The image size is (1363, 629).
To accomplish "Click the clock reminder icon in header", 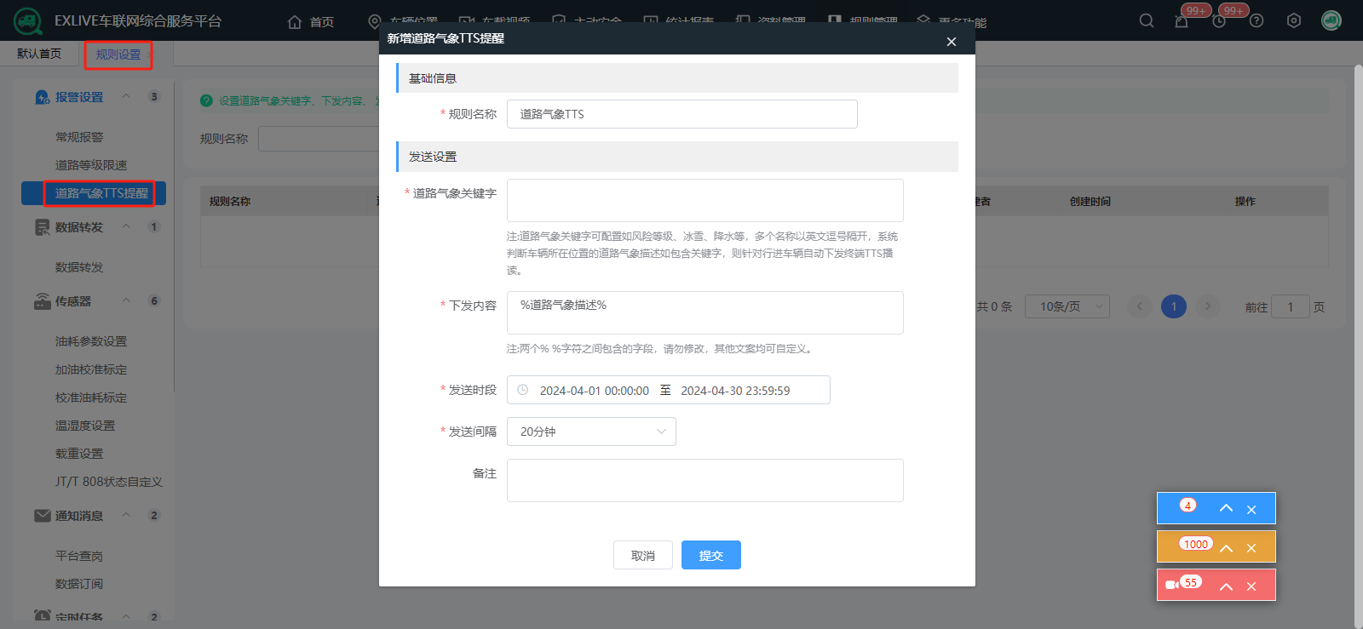I will (1219, 21).
